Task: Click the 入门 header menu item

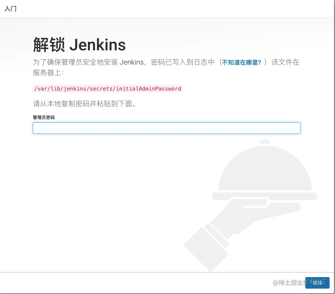Action: (x=10, y=8)
